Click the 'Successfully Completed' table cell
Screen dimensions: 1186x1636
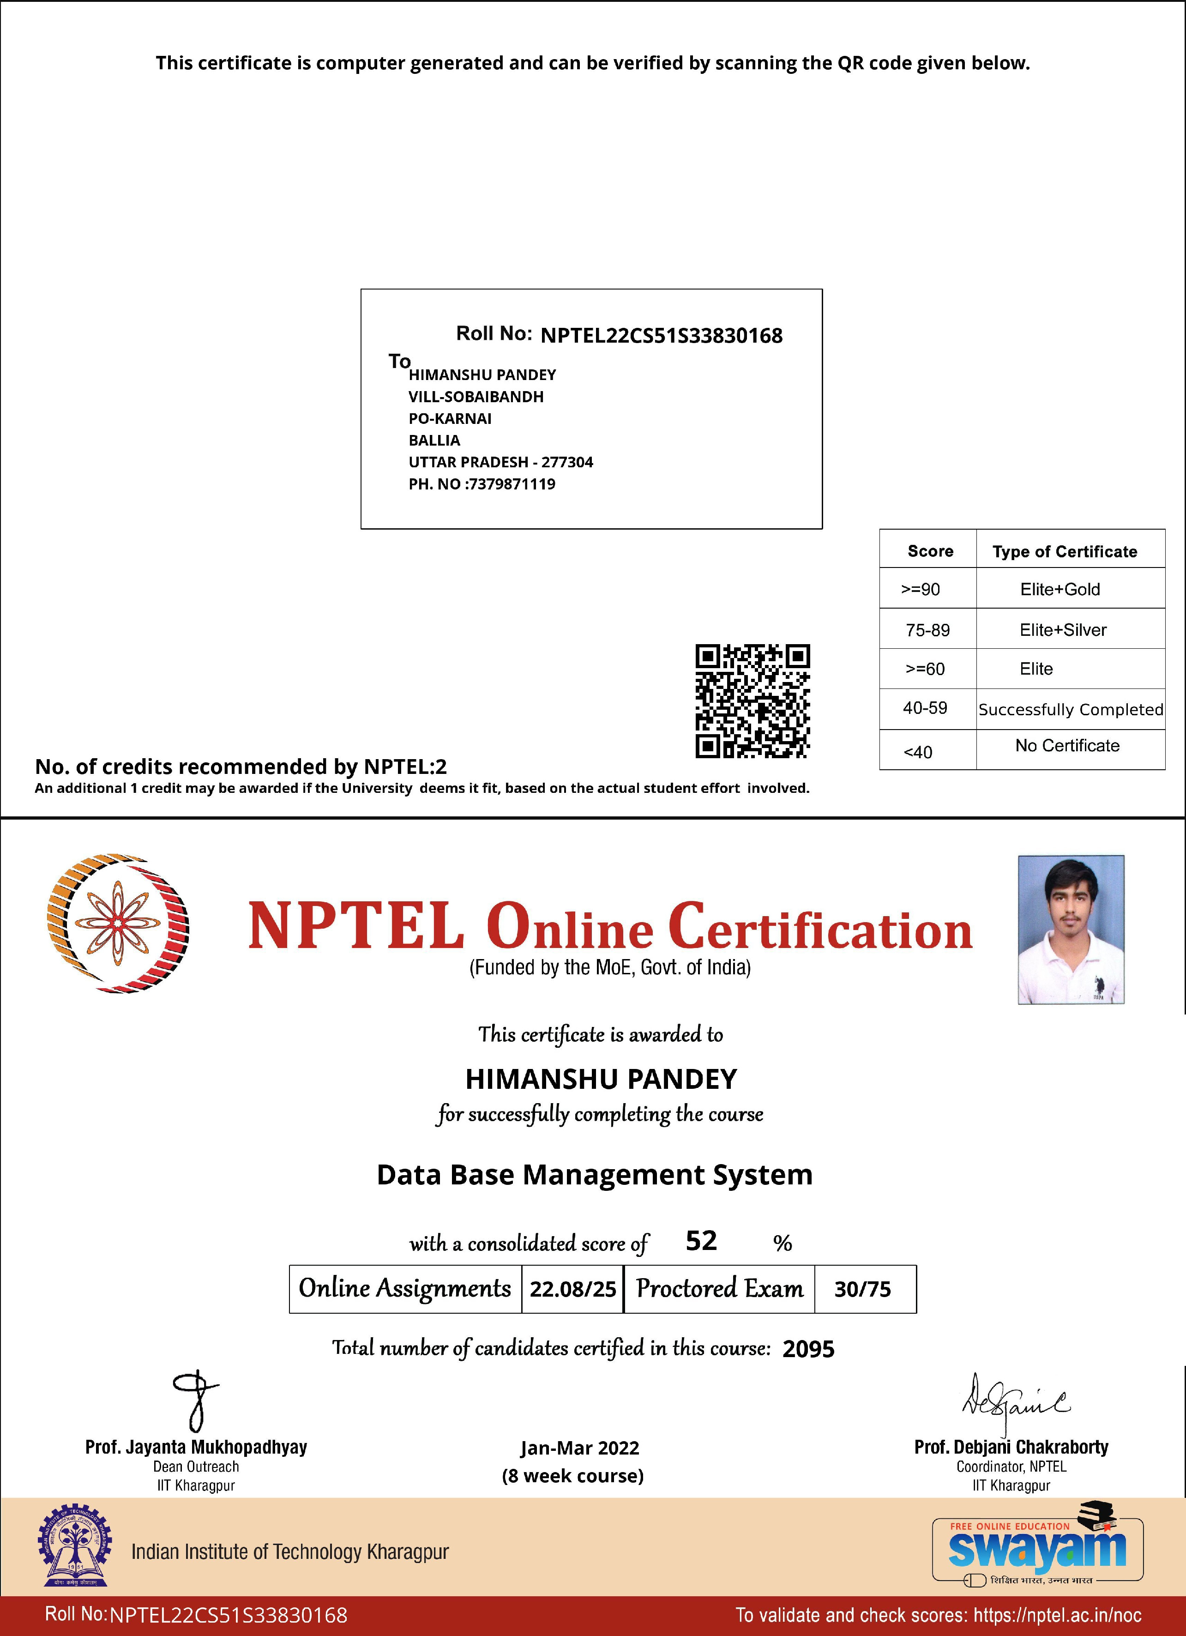(1071, 710)
